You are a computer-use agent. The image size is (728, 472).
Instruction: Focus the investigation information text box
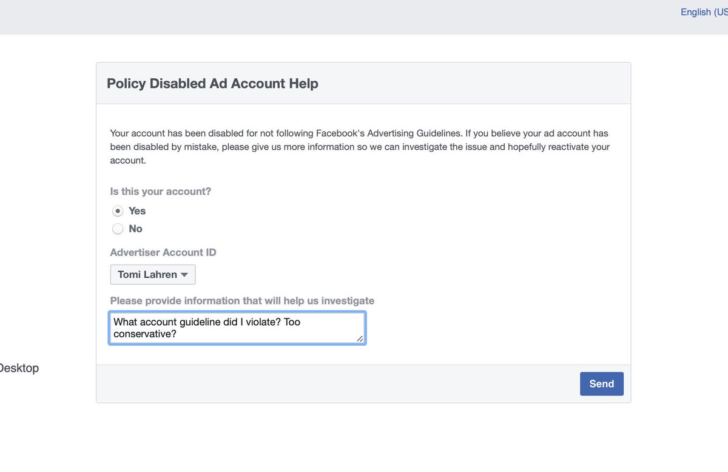click(x=237, y=328)
